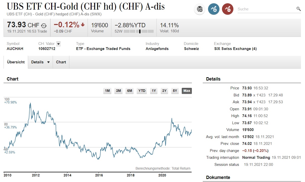This screenshot has height=182, width=305.
Task: Open the SIX Swiss Exchange (4) link
Action: [235, 49]
